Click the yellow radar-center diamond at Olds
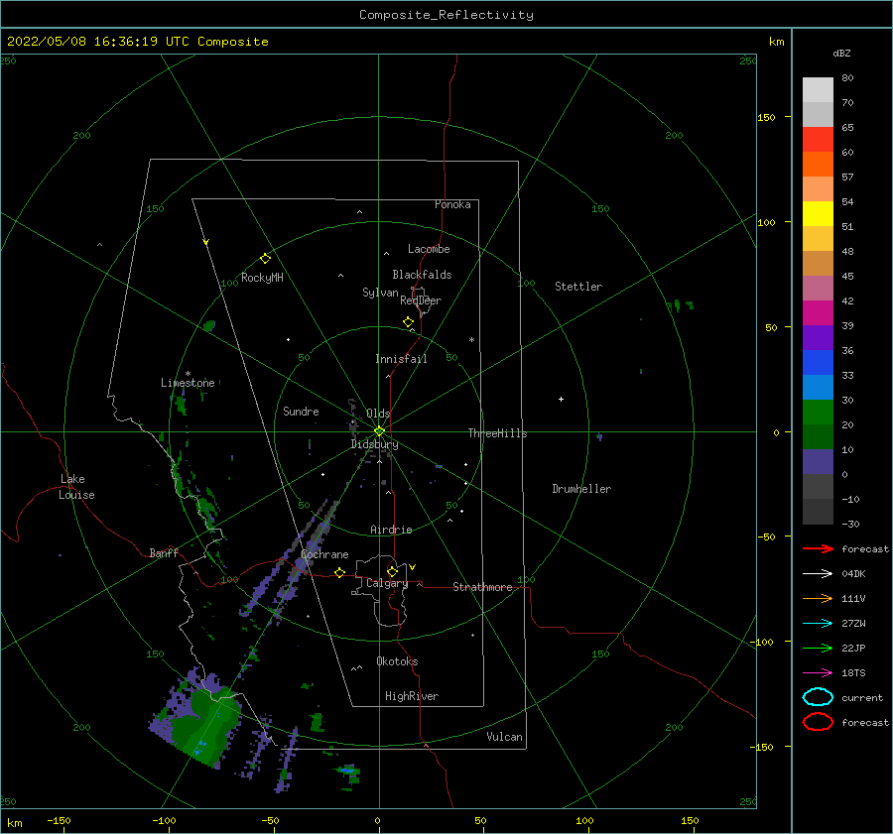 tap(379, 431)
